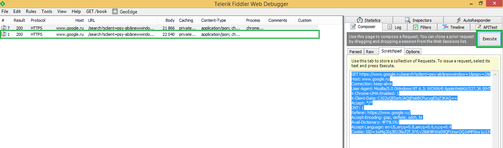Select the session with body size 22 040

click(160, 34)
